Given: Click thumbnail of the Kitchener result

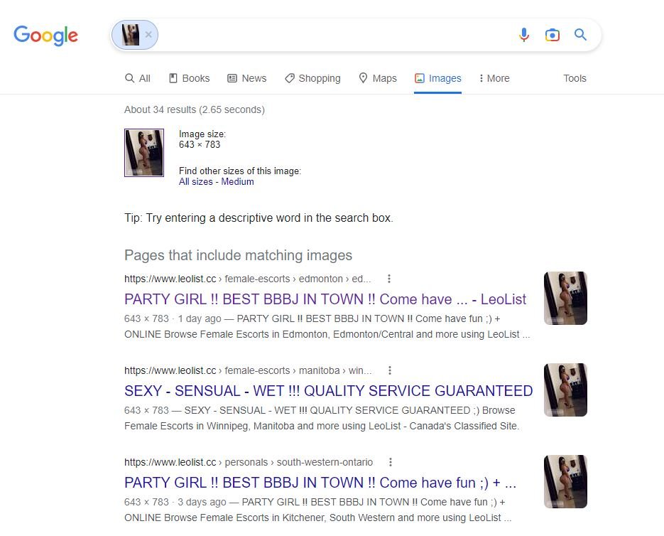Looking at the screenshot, I should click(565, 481).
